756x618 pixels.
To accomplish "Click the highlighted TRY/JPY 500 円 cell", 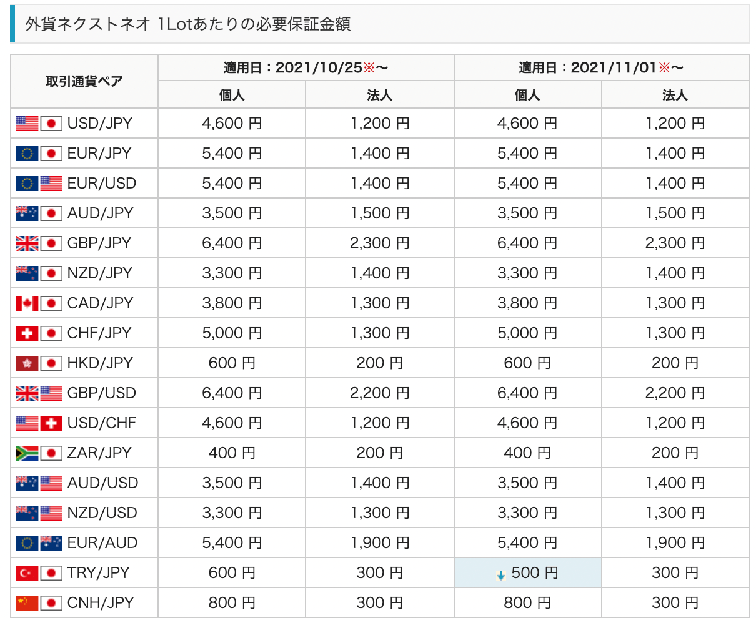I will [x=527, y=573].
